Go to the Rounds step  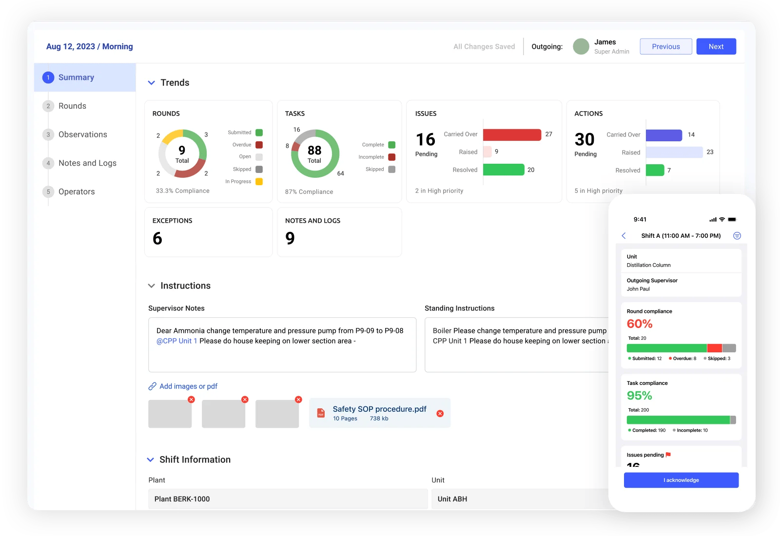(72, 106)
